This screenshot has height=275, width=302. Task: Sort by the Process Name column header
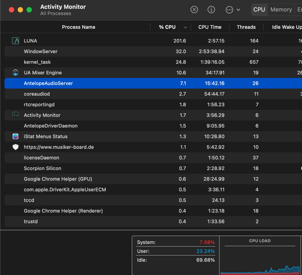(79, 27)
